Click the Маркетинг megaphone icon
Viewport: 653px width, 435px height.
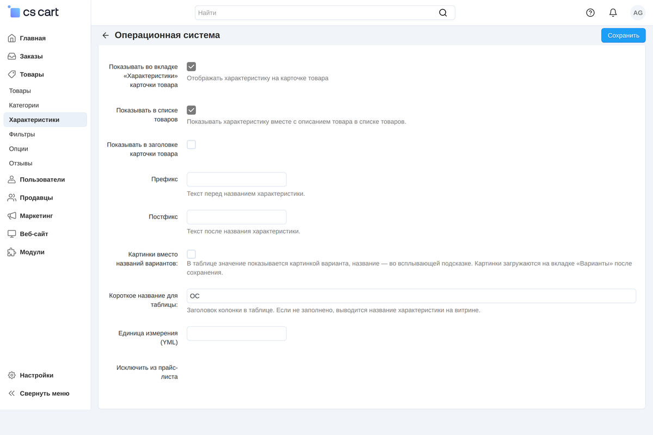[x=11, y=216]
